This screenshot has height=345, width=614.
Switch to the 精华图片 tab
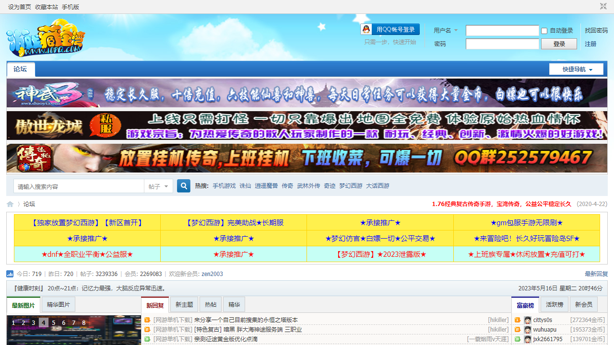point(59,304)
